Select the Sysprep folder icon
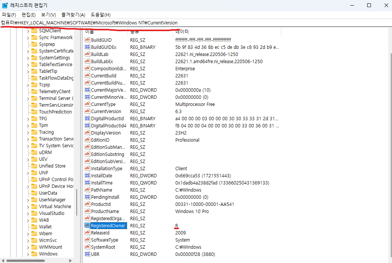The width and height of the screenshot is (392, 263). tap(34, 44)
